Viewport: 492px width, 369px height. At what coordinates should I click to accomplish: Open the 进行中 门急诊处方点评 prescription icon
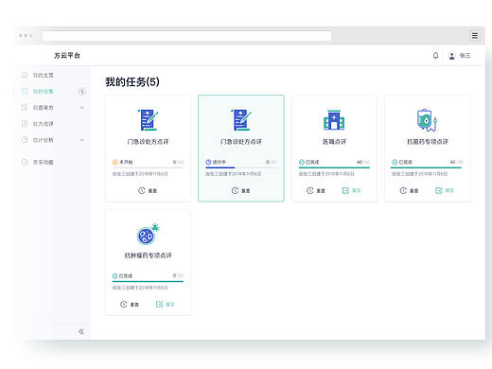coord(241,119)
